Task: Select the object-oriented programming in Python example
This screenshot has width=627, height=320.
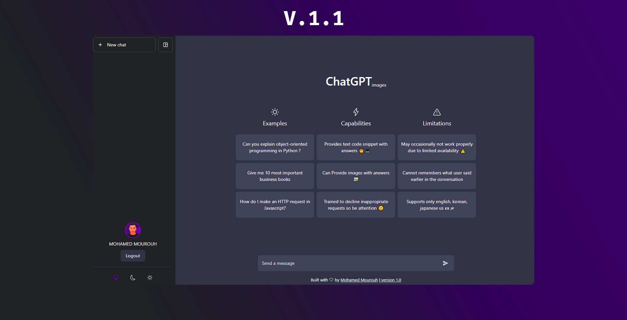Action: click(275, 147)
